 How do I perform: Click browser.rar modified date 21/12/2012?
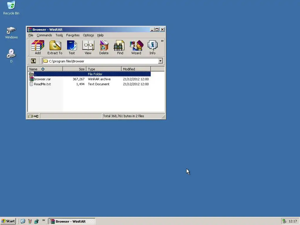[136, 79]
